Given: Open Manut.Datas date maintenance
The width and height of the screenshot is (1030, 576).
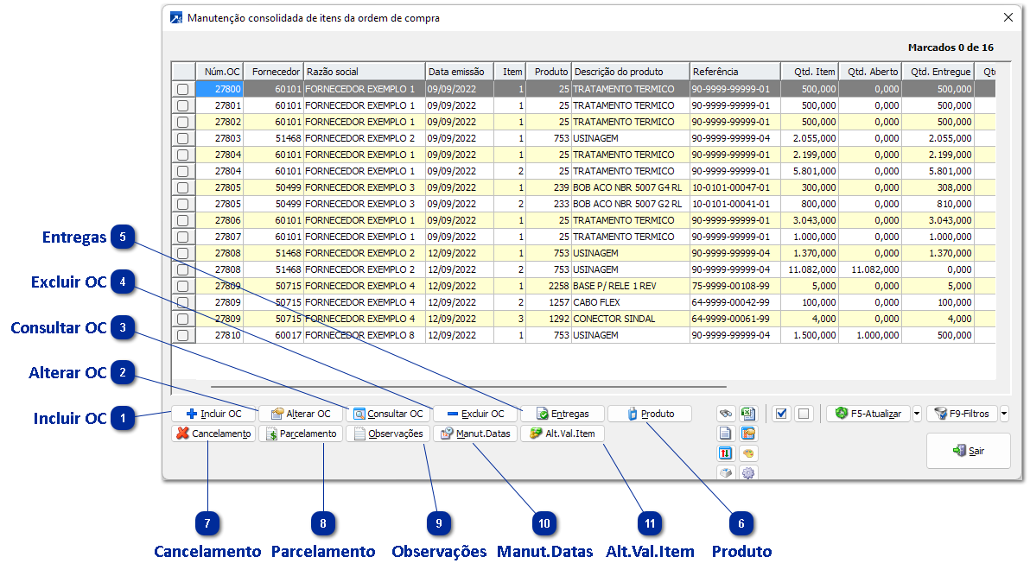Looking at the screenshot, I should pyautogui.click(x=474, y=434).
